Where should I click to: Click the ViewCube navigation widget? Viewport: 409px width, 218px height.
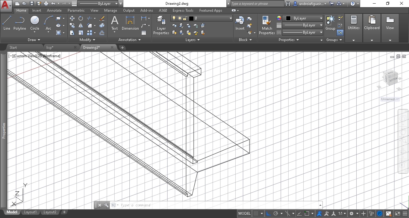tap(391, 78)
